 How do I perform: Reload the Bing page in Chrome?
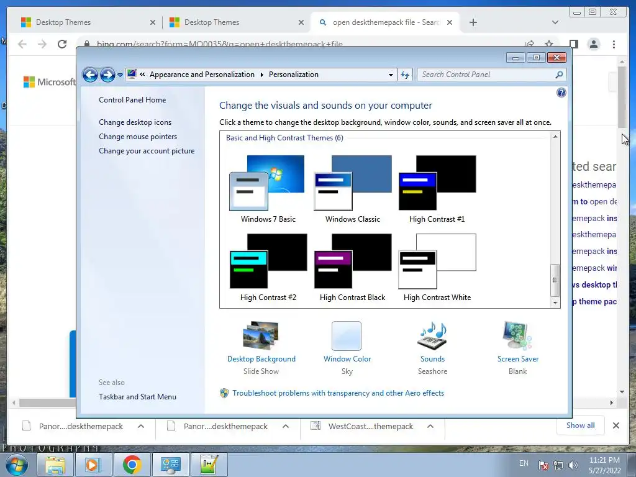(x=61, y=44)
